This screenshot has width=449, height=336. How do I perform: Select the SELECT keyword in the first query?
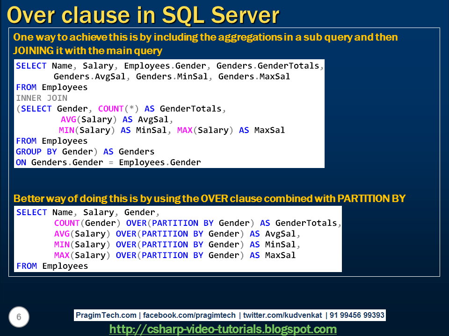click(x=31, y=66)
